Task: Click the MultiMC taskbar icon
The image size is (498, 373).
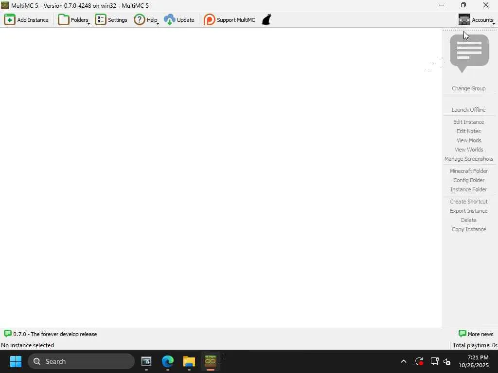Action: point(210,361)
